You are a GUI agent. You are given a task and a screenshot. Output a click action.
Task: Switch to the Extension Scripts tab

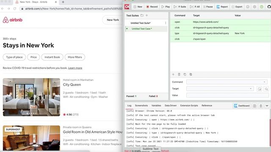189,106
